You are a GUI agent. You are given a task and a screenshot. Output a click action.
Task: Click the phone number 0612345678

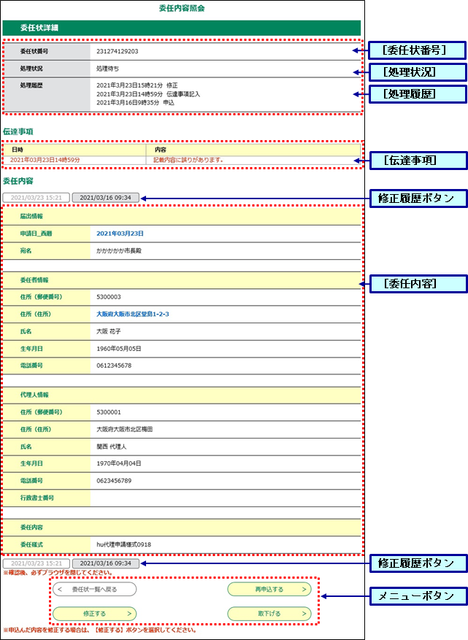coord(114,366)
